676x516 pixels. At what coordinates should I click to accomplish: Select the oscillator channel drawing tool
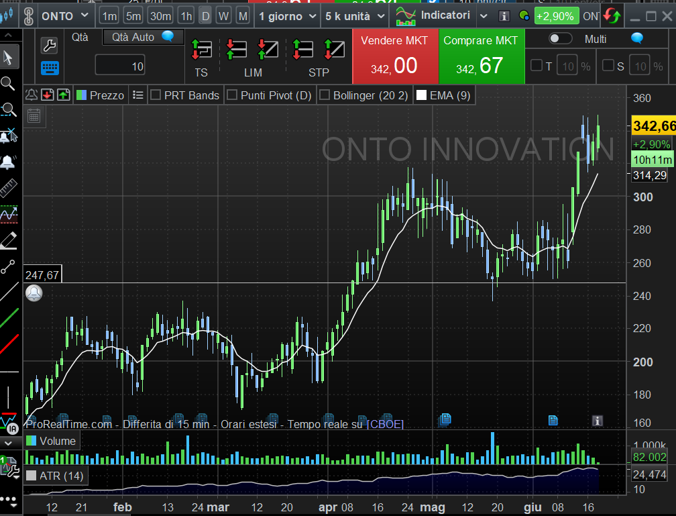click(8, 214)
